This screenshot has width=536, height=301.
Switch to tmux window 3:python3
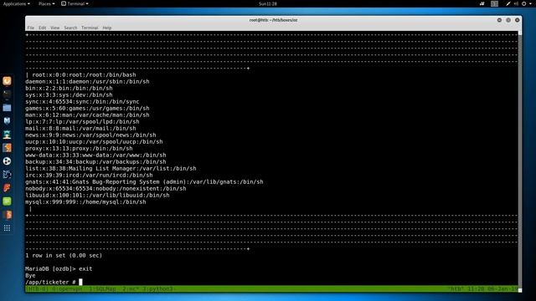(158, 288)
